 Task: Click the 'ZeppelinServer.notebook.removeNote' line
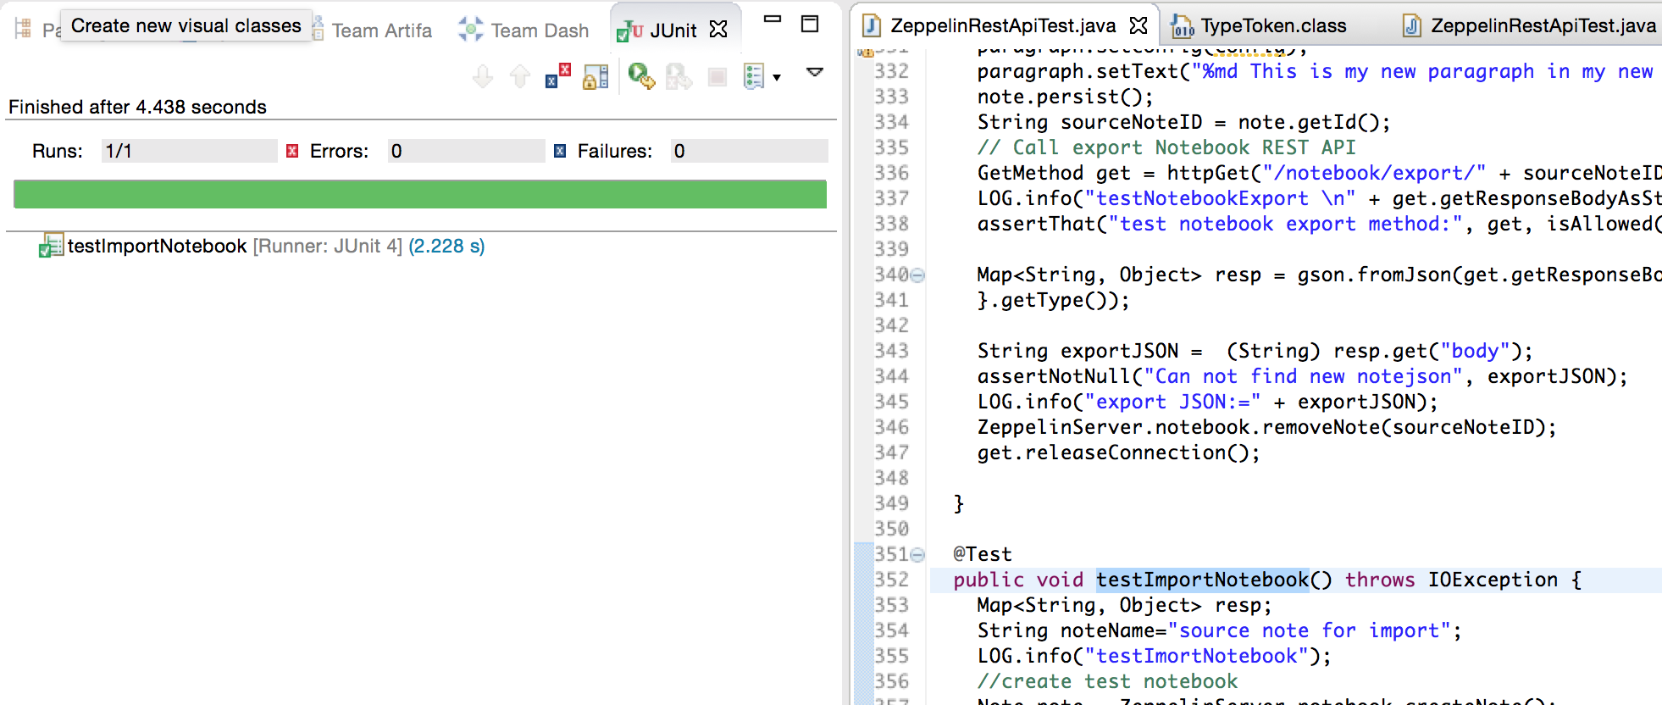1266,427
